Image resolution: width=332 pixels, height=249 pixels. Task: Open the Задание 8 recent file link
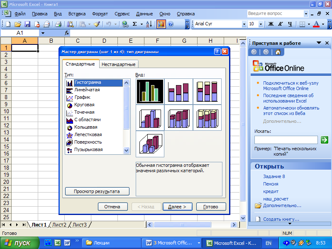274,176
